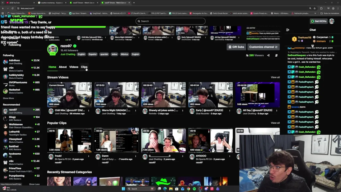Image resolution: width=341 pixels, height=192 pixels.
Task: Click Show More under Following list
Action: pos(8,98)
